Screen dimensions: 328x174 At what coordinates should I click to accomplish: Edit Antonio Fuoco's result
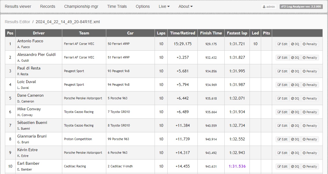coord(282,44)
